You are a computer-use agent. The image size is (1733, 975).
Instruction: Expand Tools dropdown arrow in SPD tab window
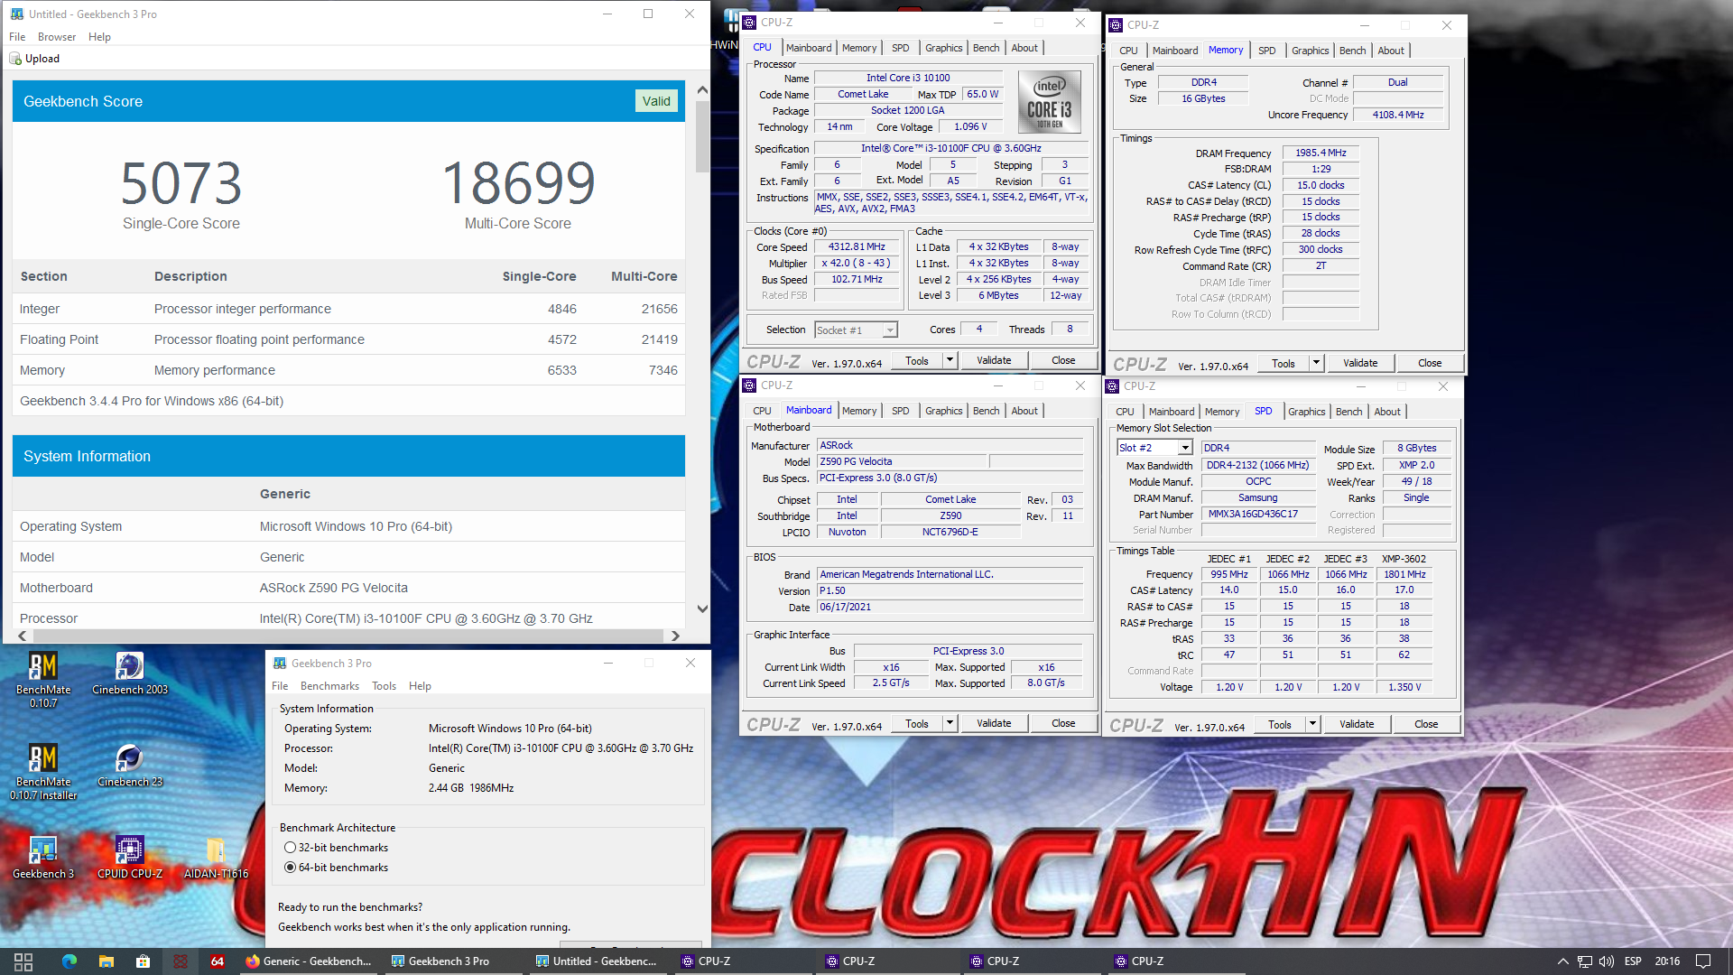[1312, 724]
